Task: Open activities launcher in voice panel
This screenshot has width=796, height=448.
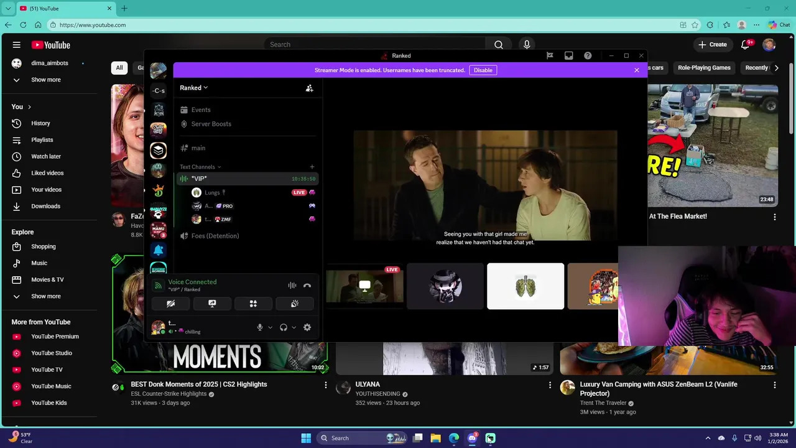Action: coord(253,304)
